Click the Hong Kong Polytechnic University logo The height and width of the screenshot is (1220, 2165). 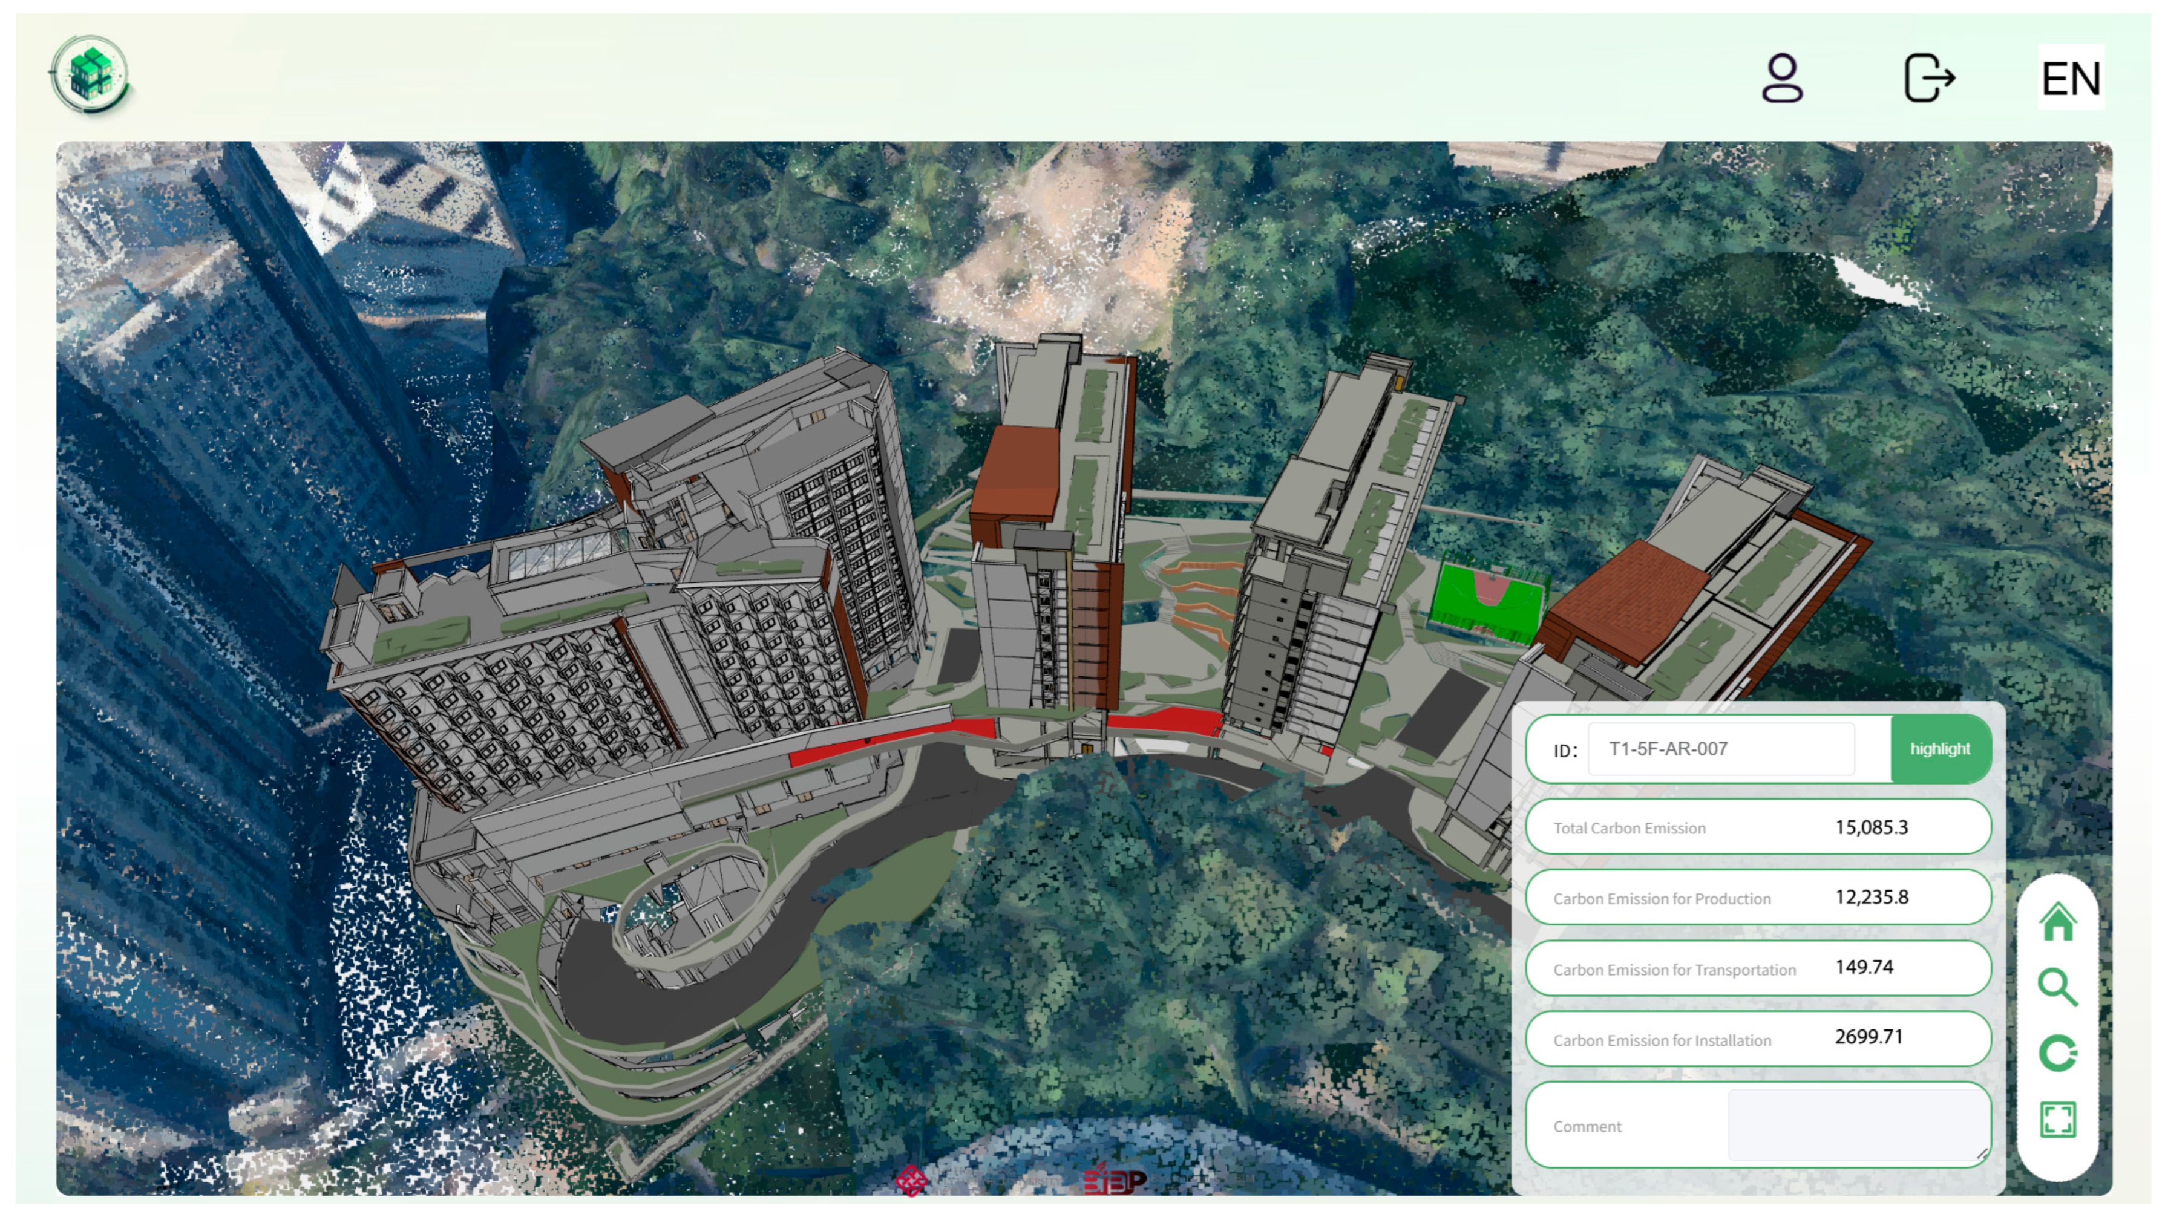pyautogui.click(x=911, y=1181)
